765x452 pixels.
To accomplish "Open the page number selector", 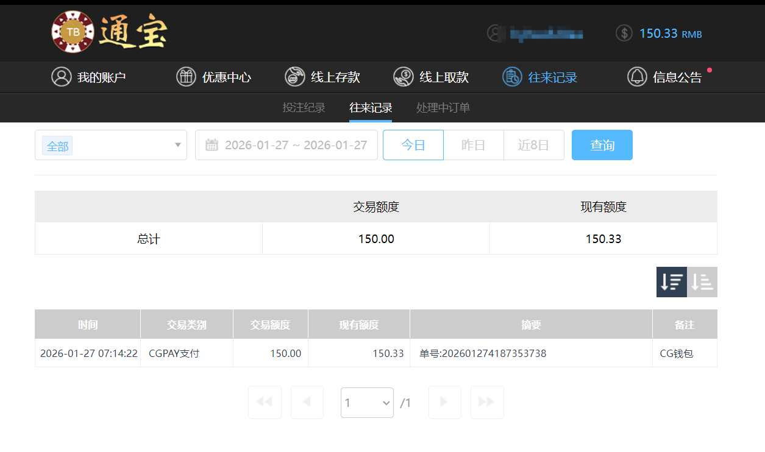I will click(367, 402).
